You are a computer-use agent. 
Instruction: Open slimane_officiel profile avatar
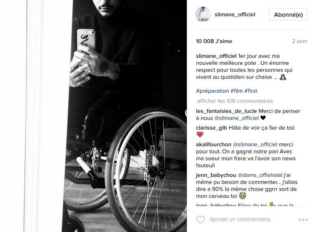(203, 14)
